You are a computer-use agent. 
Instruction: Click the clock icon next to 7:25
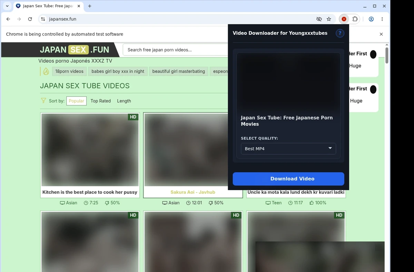click(x=86, y=203)
